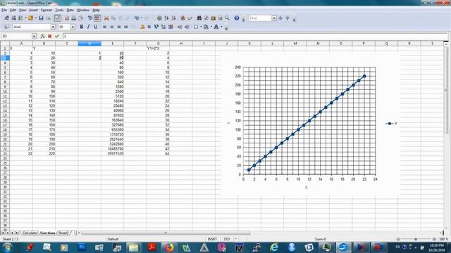Open Adobe Acrobat from the taskbar
Image resolution: width=451 pixels, height=253 pixels.
(x=152, y=247)
